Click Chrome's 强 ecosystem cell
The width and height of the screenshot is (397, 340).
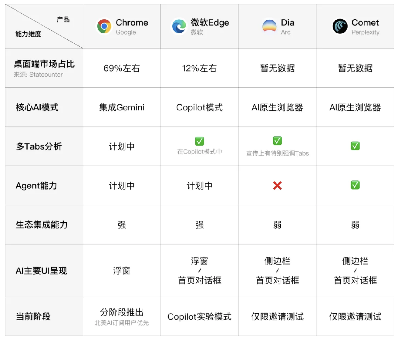pos(122,225)
